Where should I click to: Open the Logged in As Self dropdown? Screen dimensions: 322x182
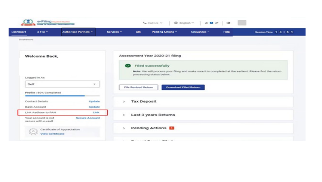tap(62, 84)
